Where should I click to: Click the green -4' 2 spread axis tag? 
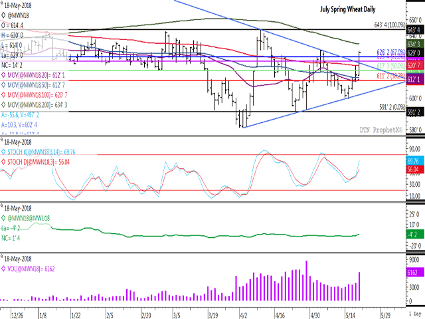pos(415,235)
